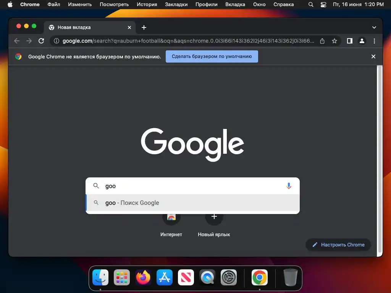Add a Новый ярлык shortcut

[x=214, y=224]
